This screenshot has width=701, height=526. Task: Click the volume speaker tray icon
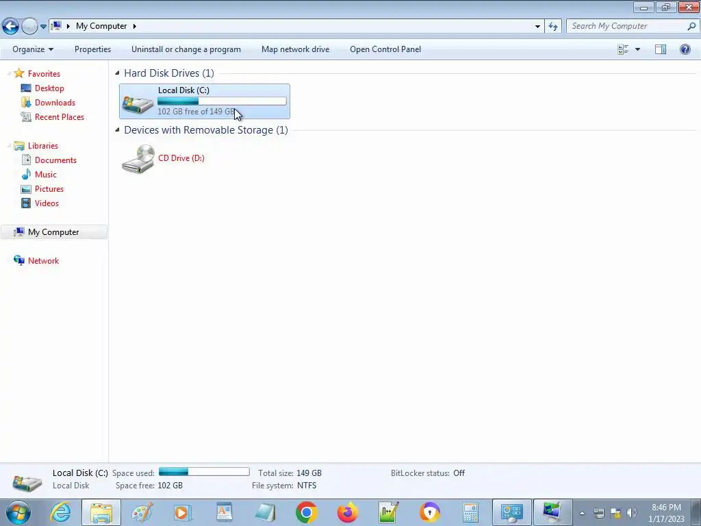point(632,513)
